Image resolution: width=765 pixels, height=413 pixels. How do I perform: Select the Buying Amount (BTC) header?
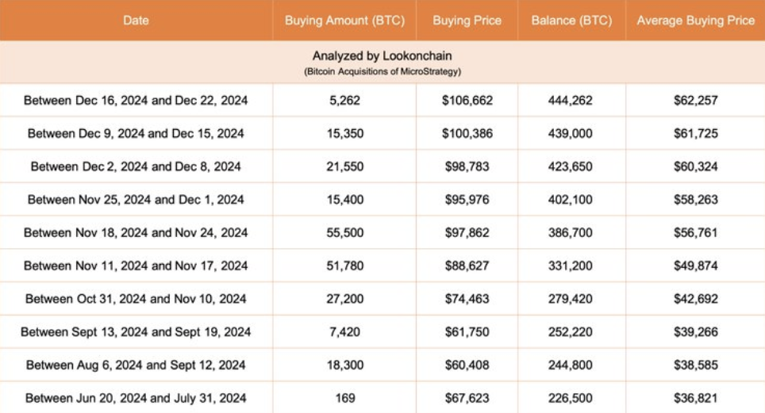tap(344, 21)
